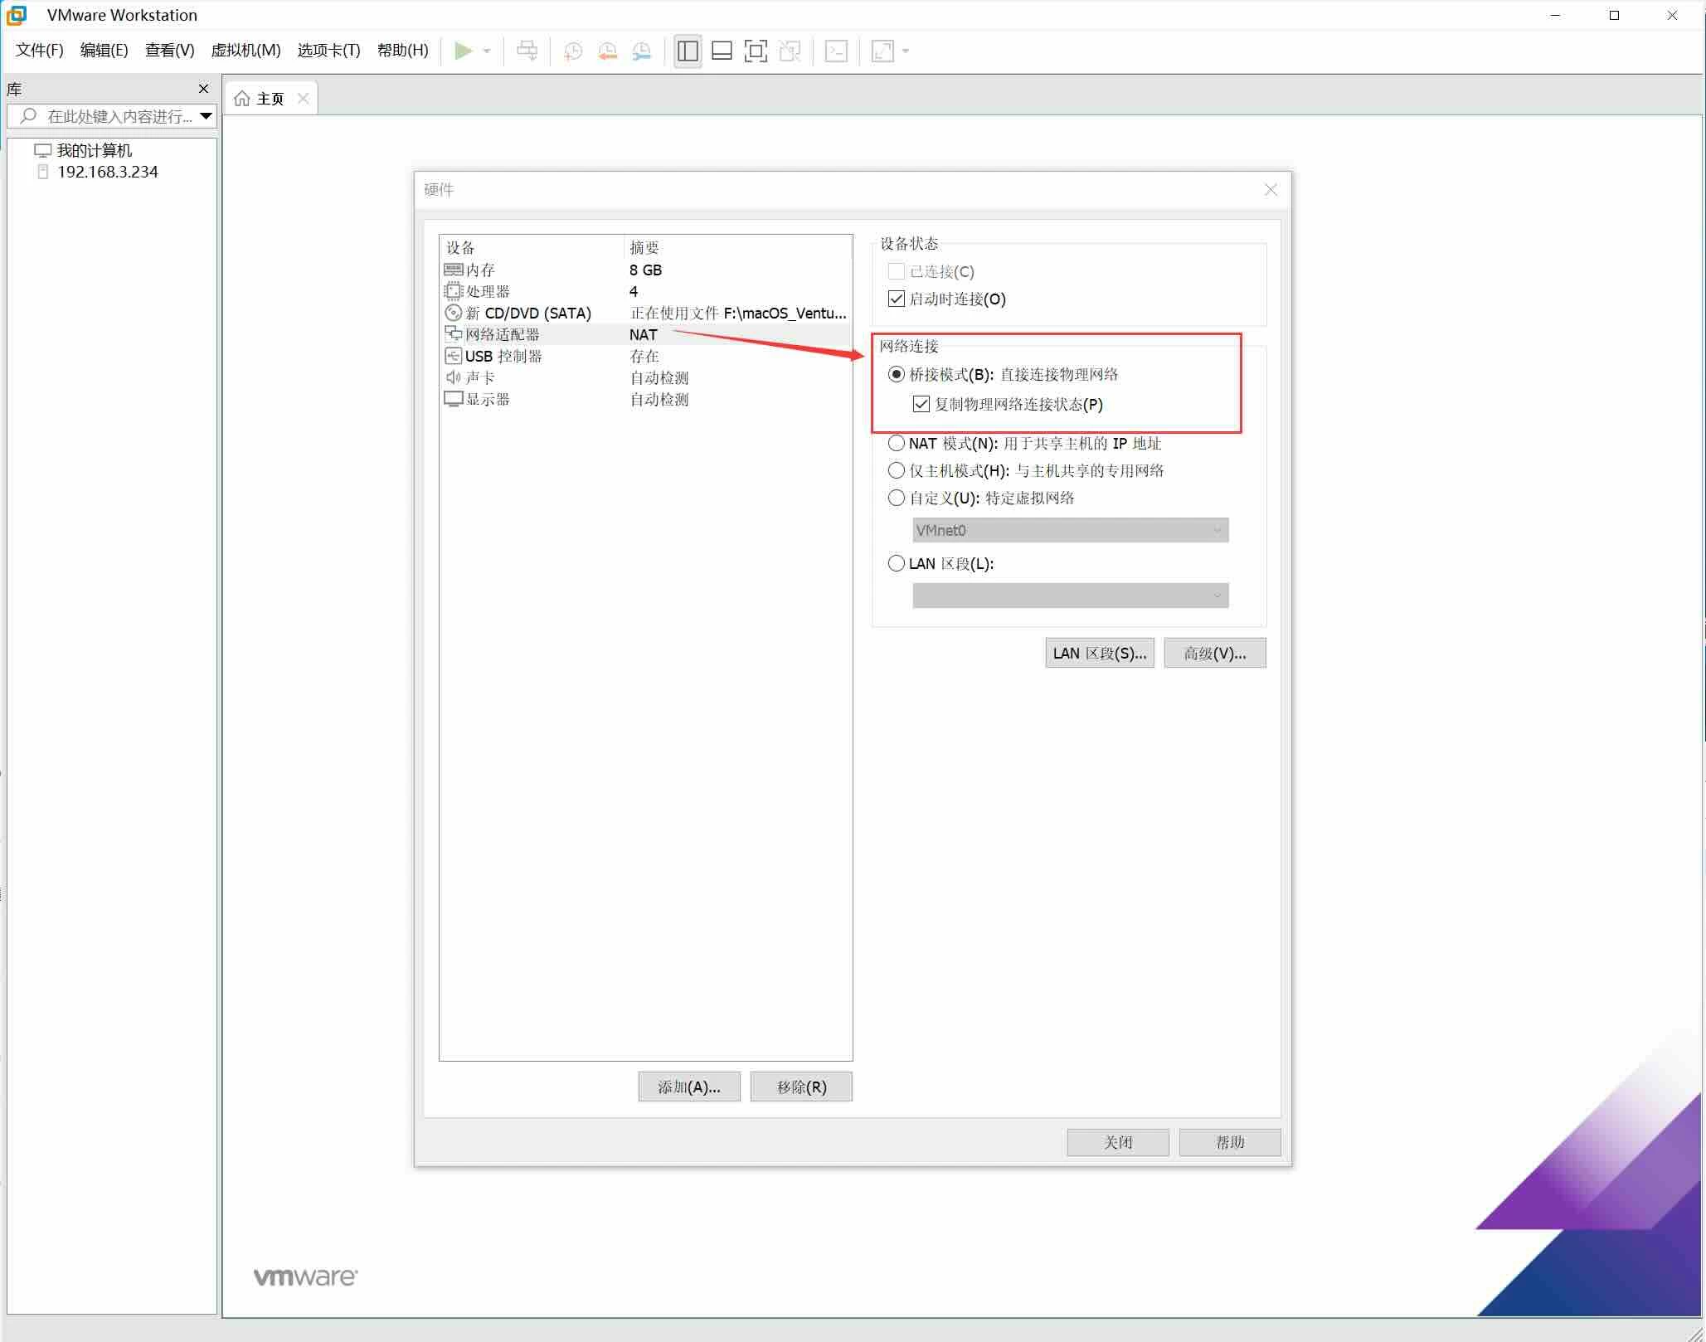Image resolution: width=1706 pixels, height=1342 pixels.
Task: Close the 主页 tab
Action: pyautogui.click(x=303, y=98)
